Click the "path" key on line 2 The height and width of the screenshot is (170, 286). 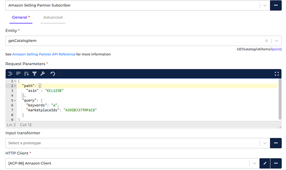pyautogui.click(x=27, y=86)
